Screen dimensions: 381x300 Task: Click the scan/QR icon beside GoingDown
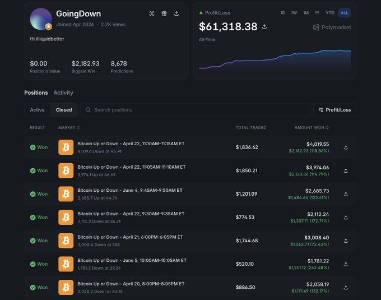(x=152, y=13)
